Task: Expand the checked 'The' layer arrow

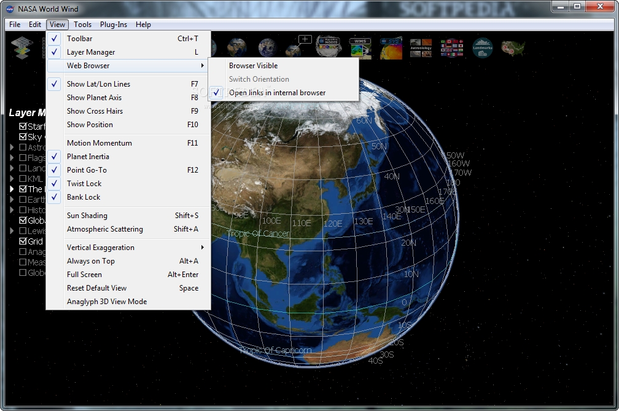Action: 12,189
